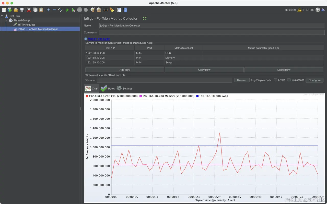This screenshot has width=327, height=204.
Task: Click the yellow warning log indicator icon
Action: 300,10
